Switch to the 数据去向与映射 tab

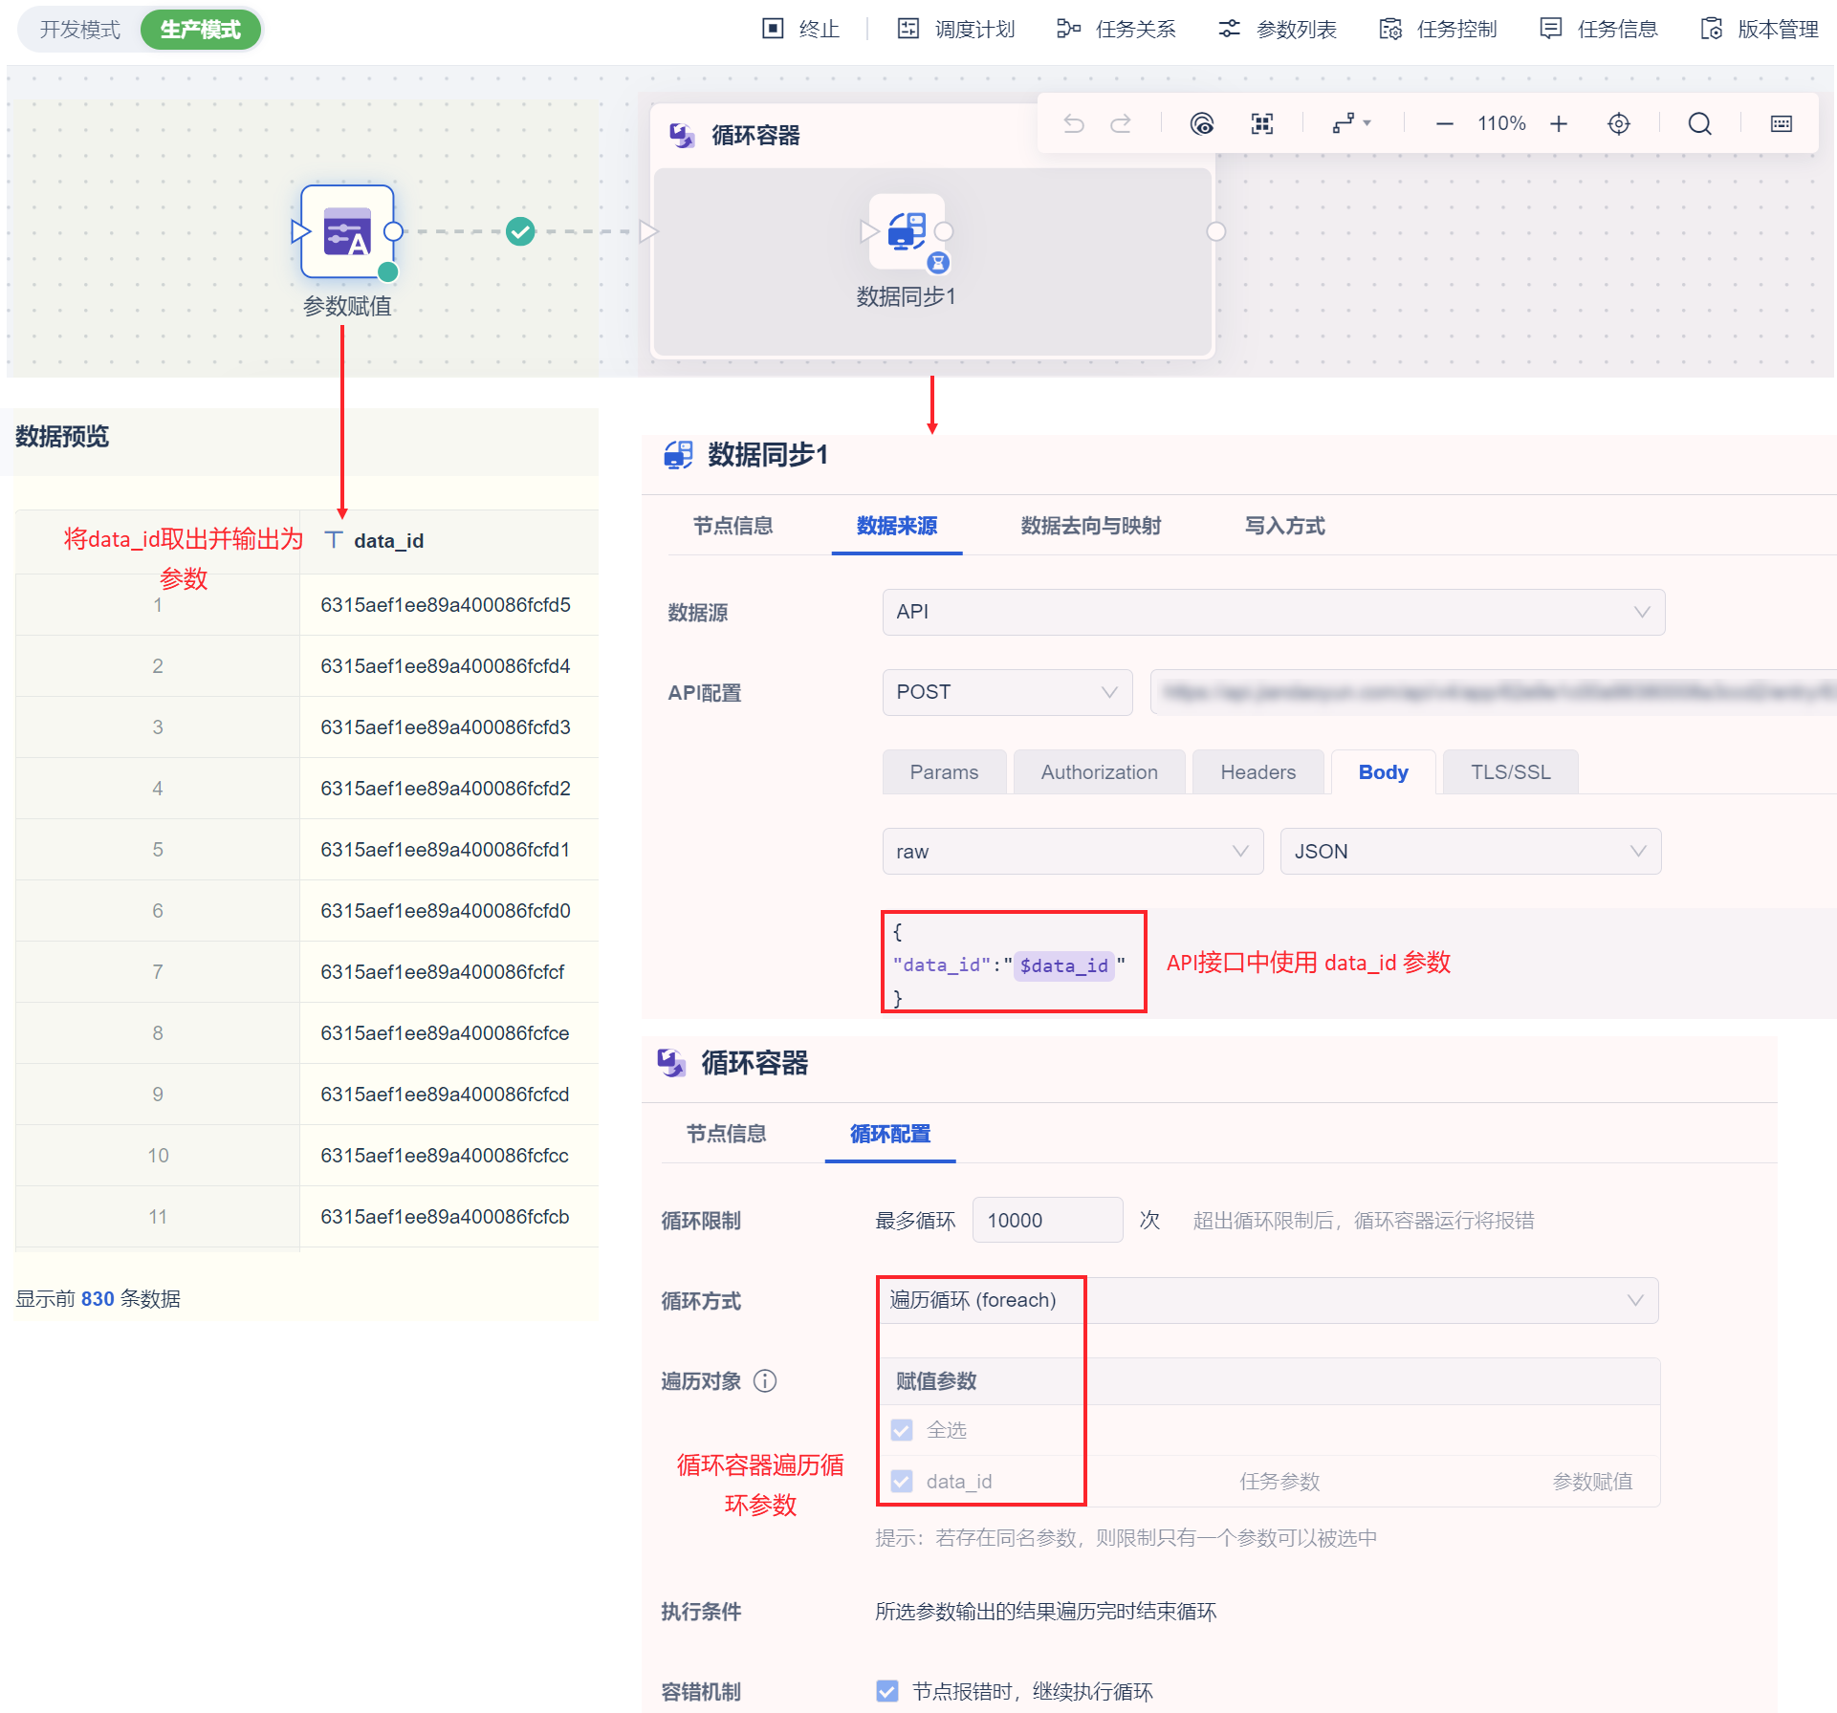coord(1090,526)
